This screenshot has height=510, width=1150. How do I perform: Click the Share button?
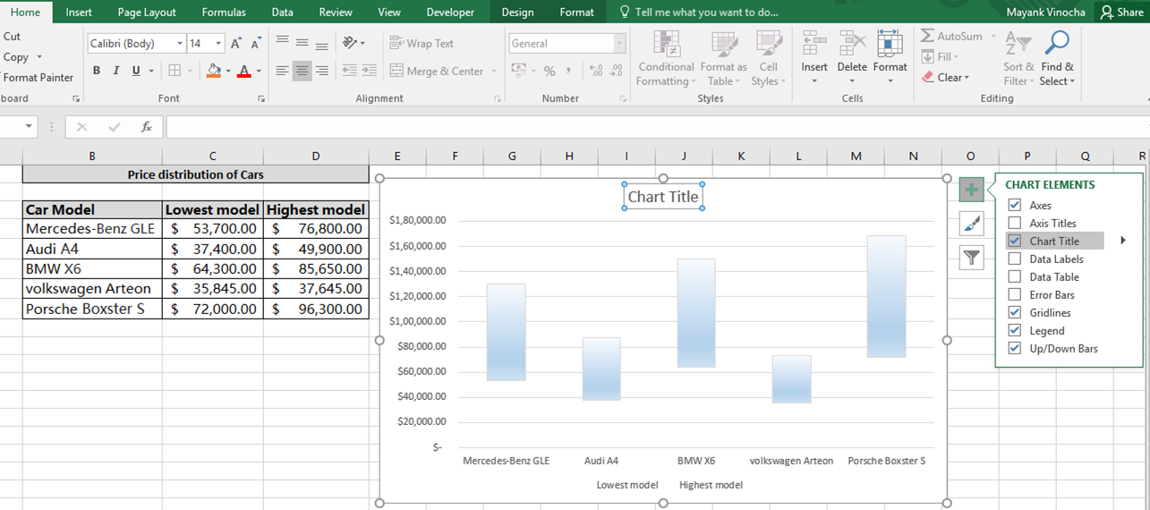pyautogui.click(x=1122, y=12)
